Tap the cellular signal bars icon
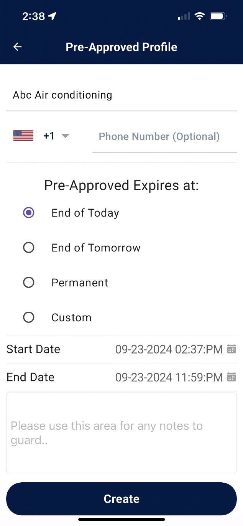This screenshot has width=243, height=526. [x=184, y=16]
